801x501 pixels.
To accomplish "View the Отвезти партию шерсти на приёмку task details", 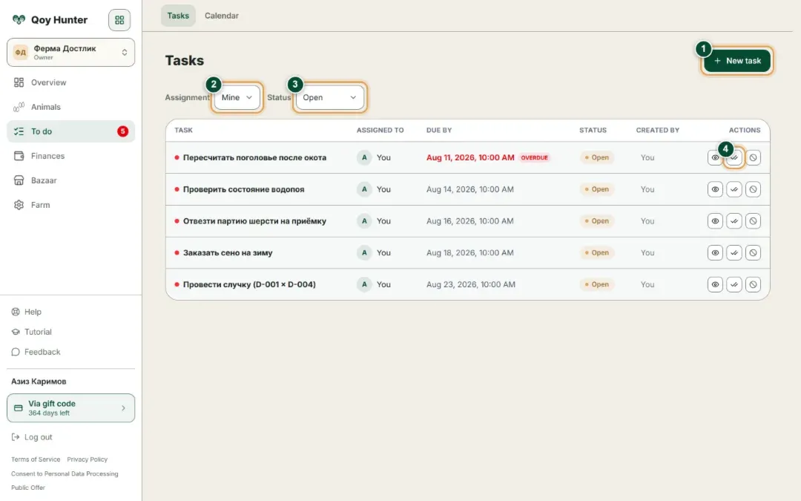I will point(715,221).
